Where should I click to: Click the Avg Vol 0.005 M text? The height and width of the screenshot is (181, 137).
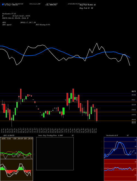pos(87,5)
